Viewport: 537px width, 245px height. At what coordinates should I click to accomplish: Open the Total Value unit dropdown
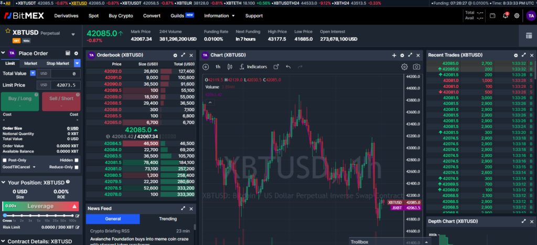click(x=33, y=73)
